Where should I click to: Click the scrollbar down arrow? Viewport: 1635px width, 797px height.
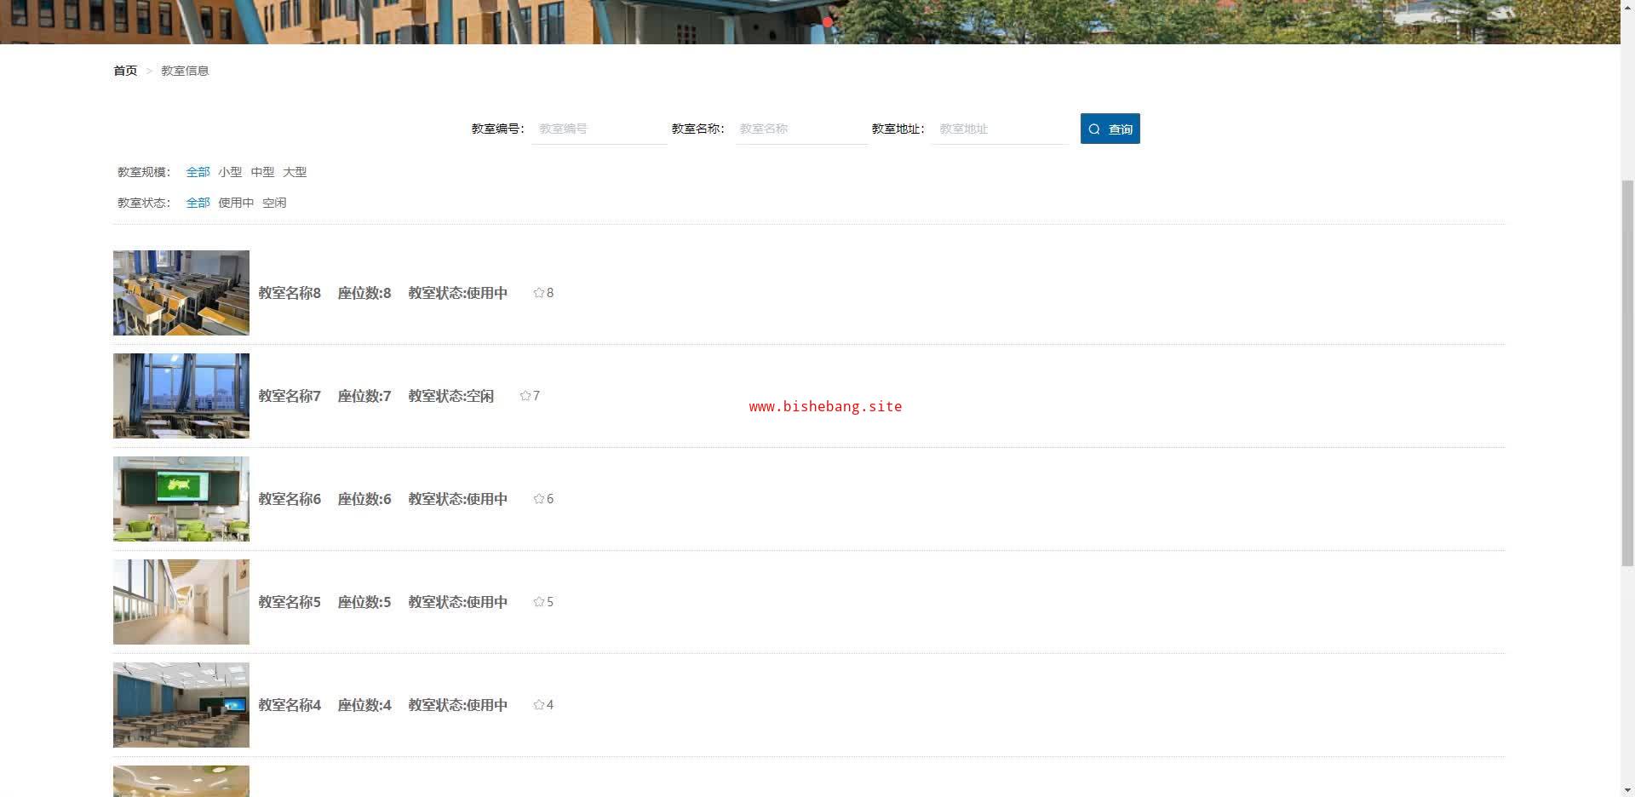coord(1627,789)
